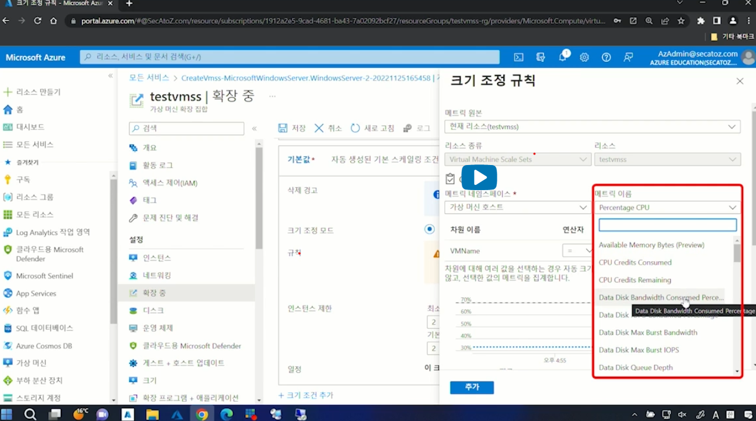Open 리소스 종류 dropdown
The height and width of the screenshot is (421, 756).
518,159
